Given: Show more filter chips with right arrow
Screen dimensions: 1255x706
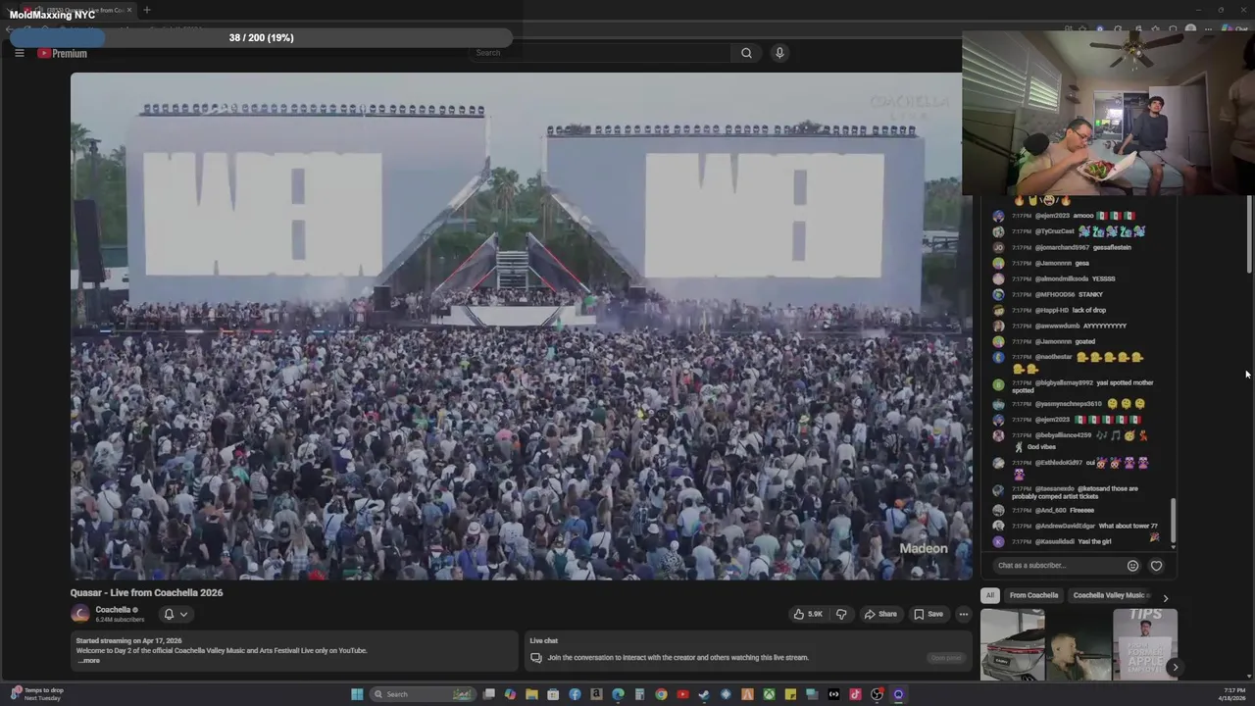Looking at the screenshot, I should [x=1165, y=597].
